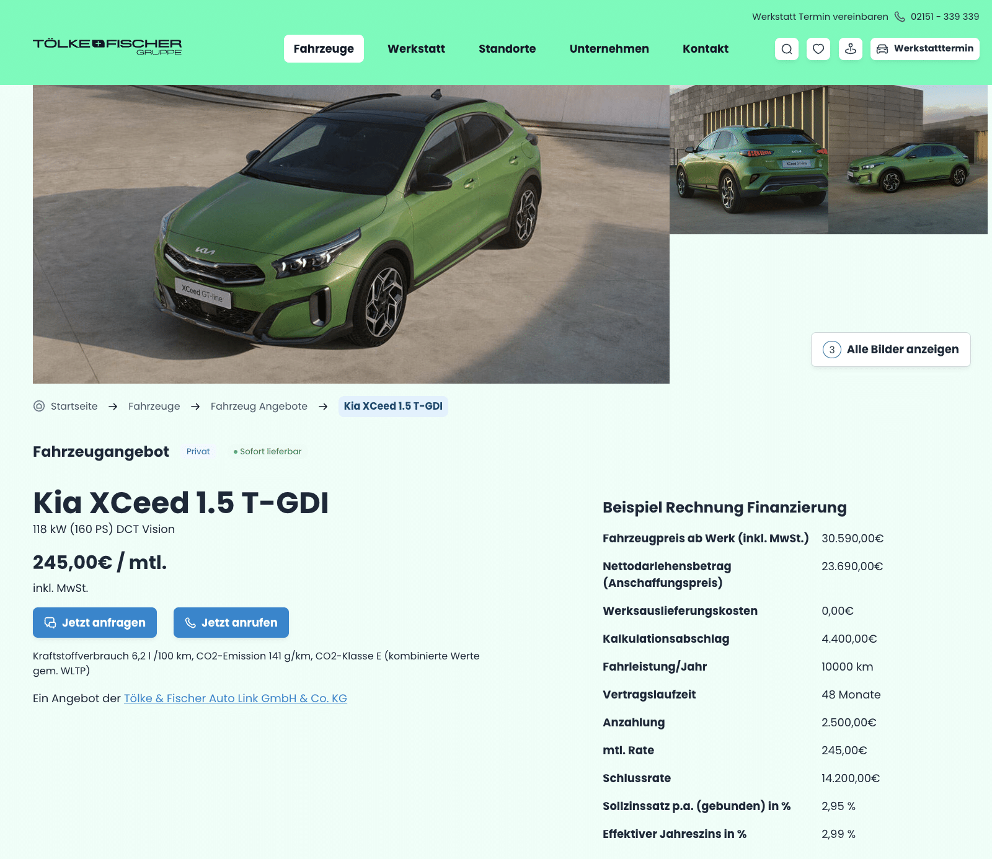Open the search icon in header

(x=787, y=49)
